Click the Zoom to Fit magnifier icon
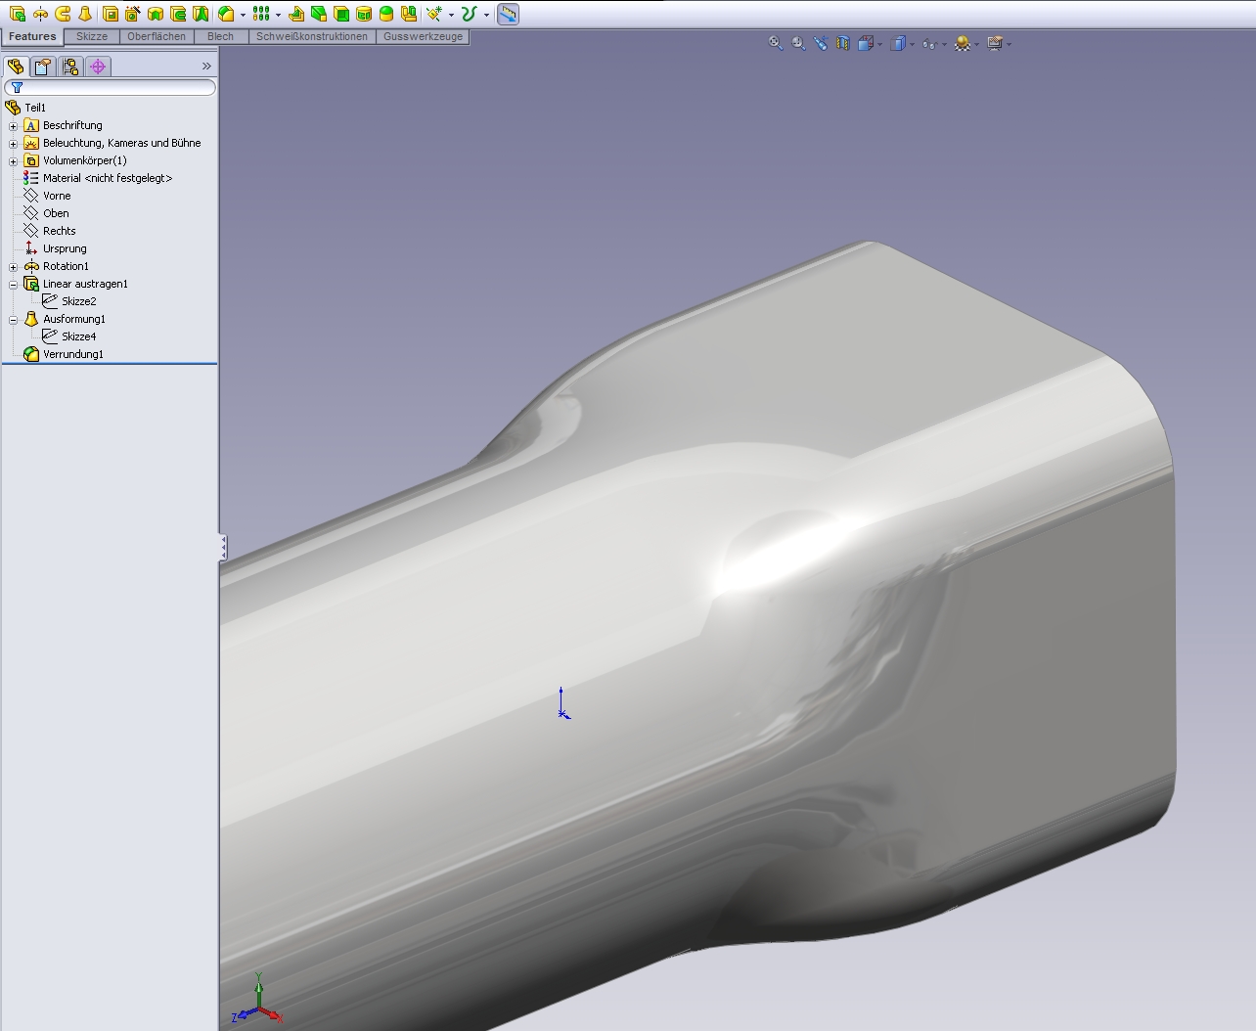This screenshot has height=1031, width=1256. 776,43
